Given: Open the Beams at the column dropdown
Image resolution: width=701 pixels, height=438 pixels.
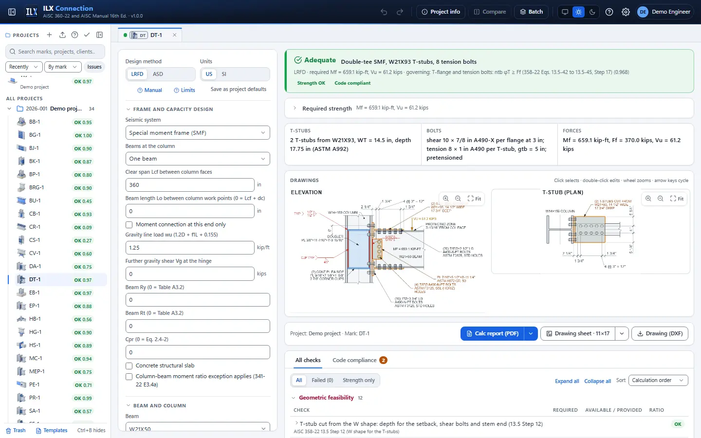Looking at the screenshot, I should [198, 159].
